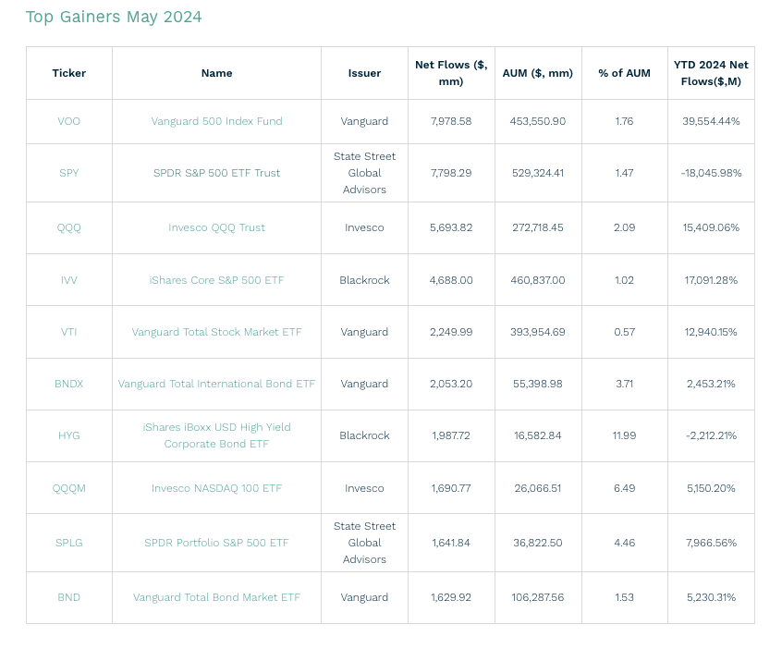Select YTD value -18,045.98%

pyautogui.click(x=711, y=173)
